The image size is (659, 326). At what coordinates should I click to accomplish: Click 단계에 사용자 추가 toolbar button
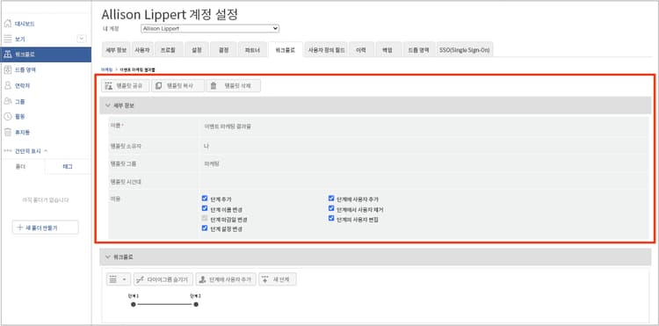click(226, 279)
